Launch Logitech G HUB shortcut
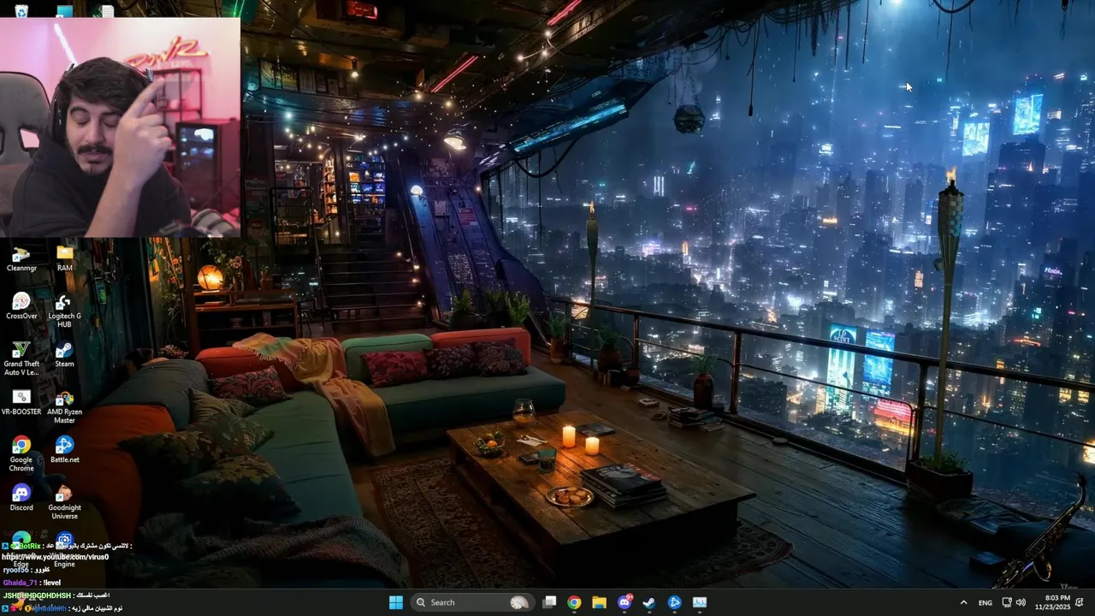The image size is (1095, 616). coord(64,311)
